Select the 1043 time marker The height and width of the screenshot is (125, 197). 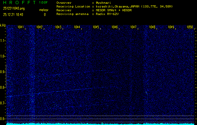58,27
